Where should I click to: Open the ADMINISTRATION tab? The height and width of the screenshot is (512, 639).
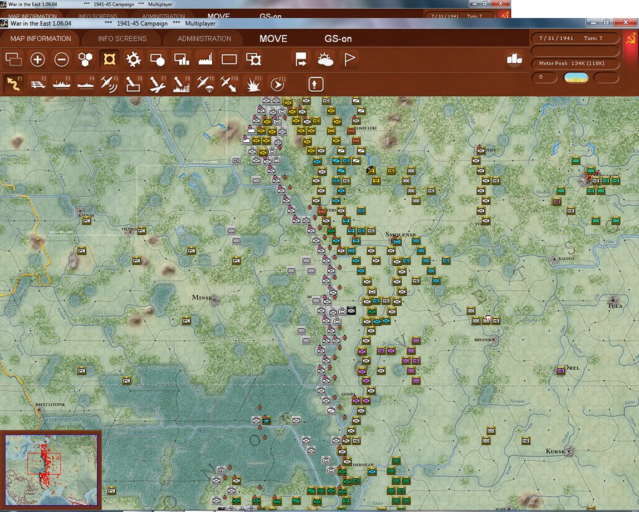pos(204,39)
